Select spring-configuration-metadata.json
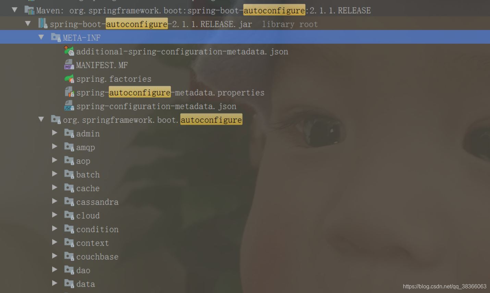Image resolution: width=490 pixels, height=293 pixels. click(x=156, y=106)
